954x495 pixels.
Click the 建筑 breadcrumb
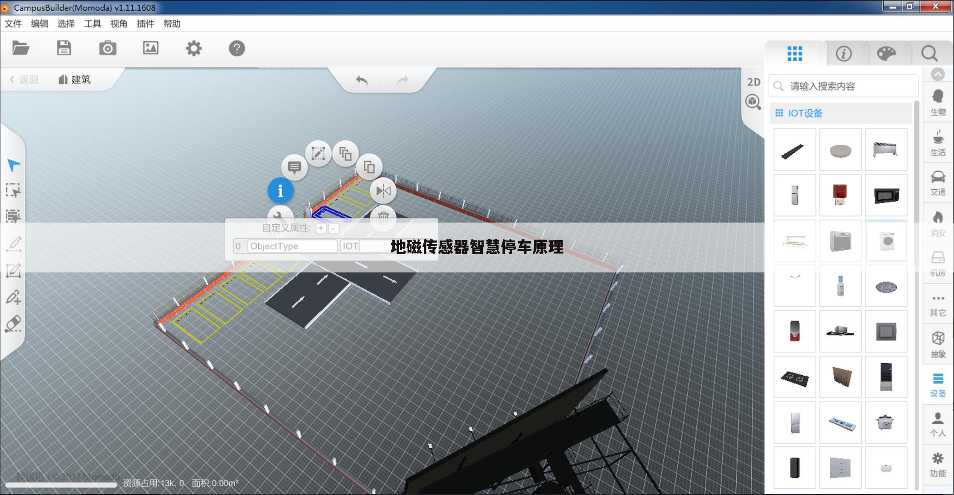coord(75,79)
